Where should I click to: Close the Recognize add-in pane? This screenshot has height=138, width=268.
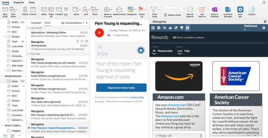(265, 22)
